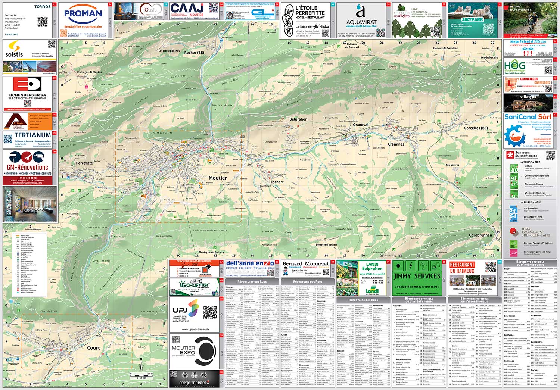Viewport: 560px width, 390px height.
Task: Click the Oasis circular logo
Action: [151, 9]
